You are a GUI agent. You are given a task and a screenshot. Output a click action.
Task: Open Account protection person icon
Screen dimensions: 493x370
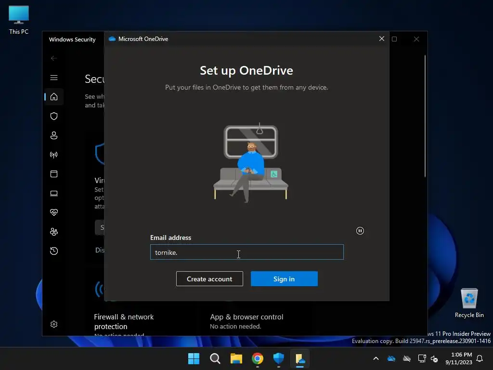(54, 135)
